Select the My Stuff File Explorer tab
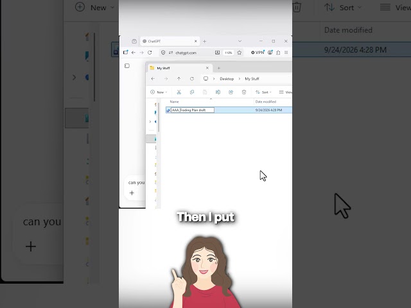 (x=179, y=68)
